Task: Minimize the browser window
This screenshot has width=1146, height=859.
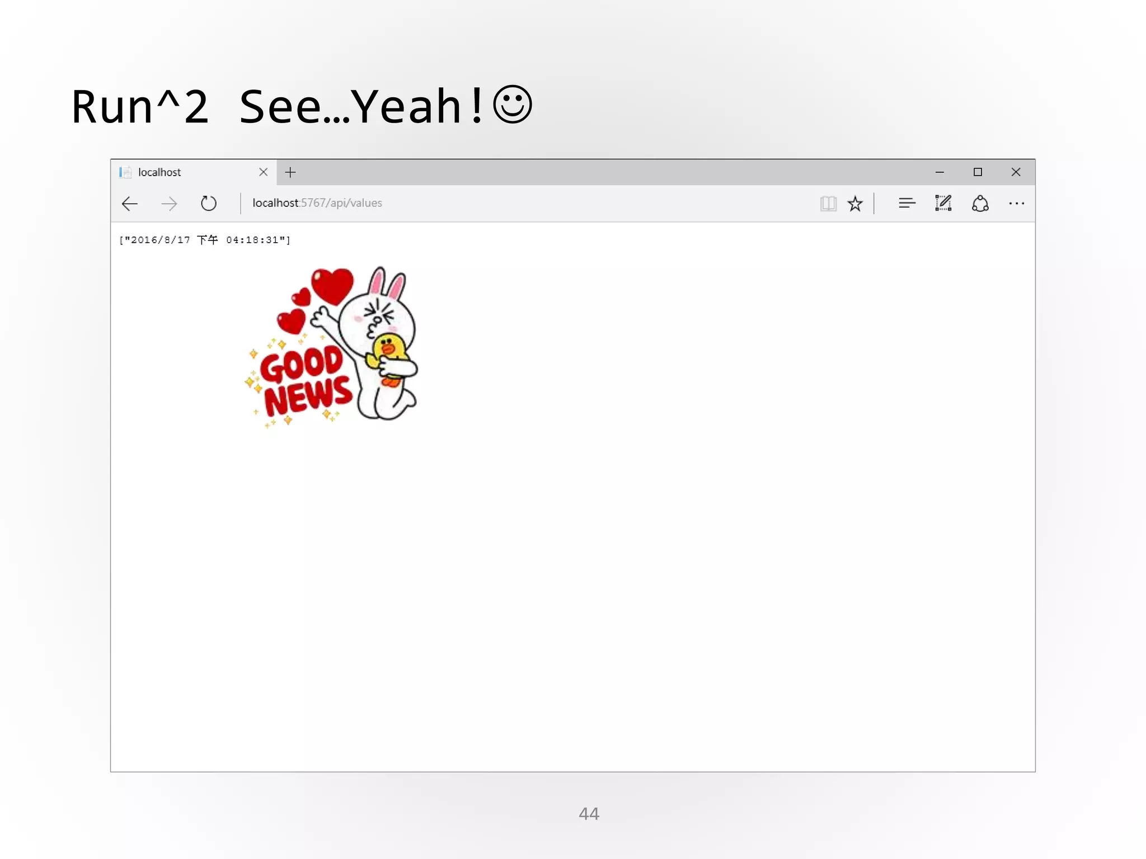Action: pos(940,172)
